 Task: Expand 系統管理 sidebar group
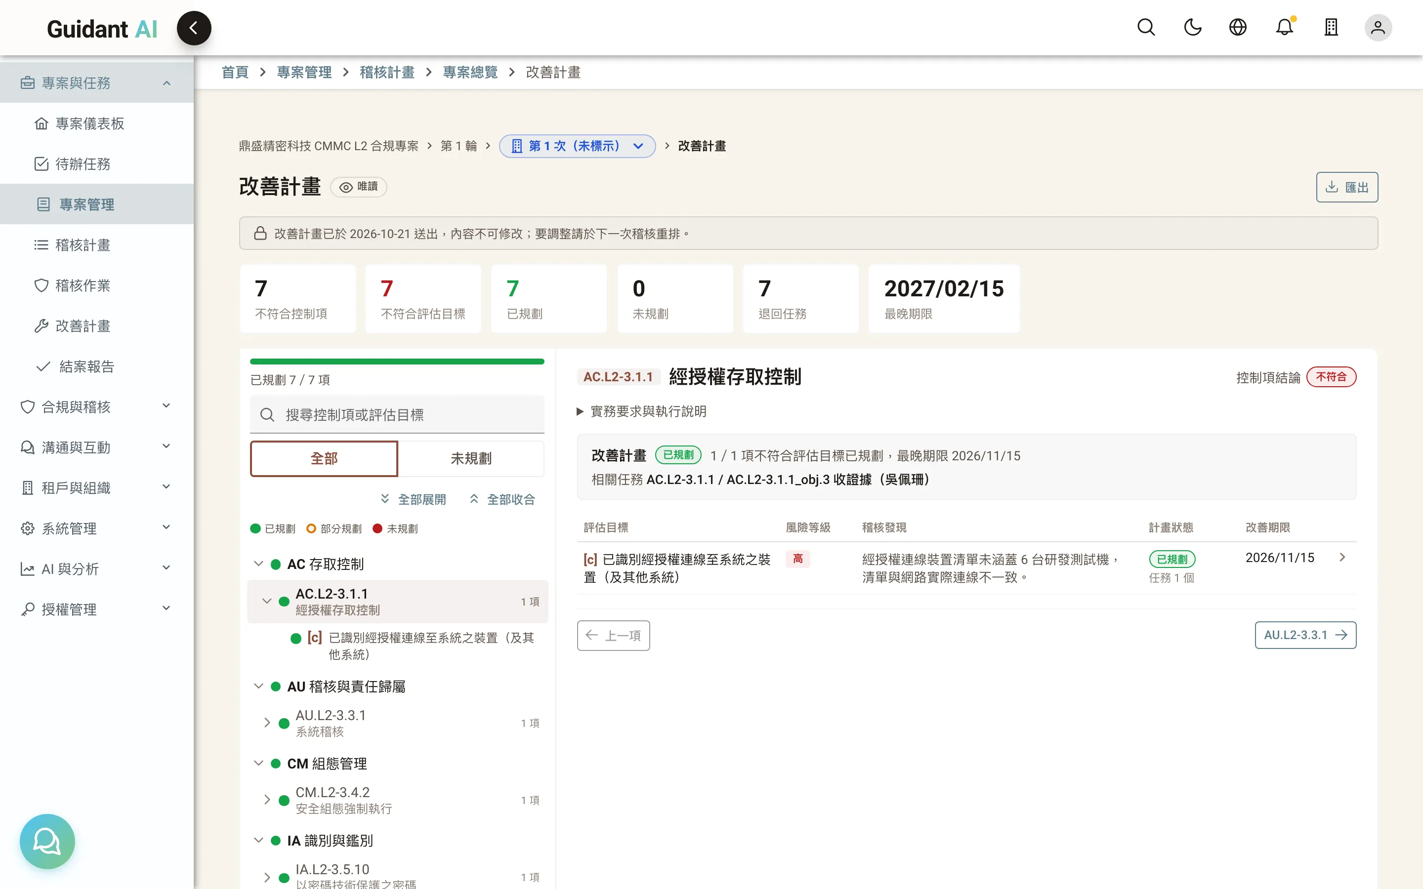coord(96,528)
